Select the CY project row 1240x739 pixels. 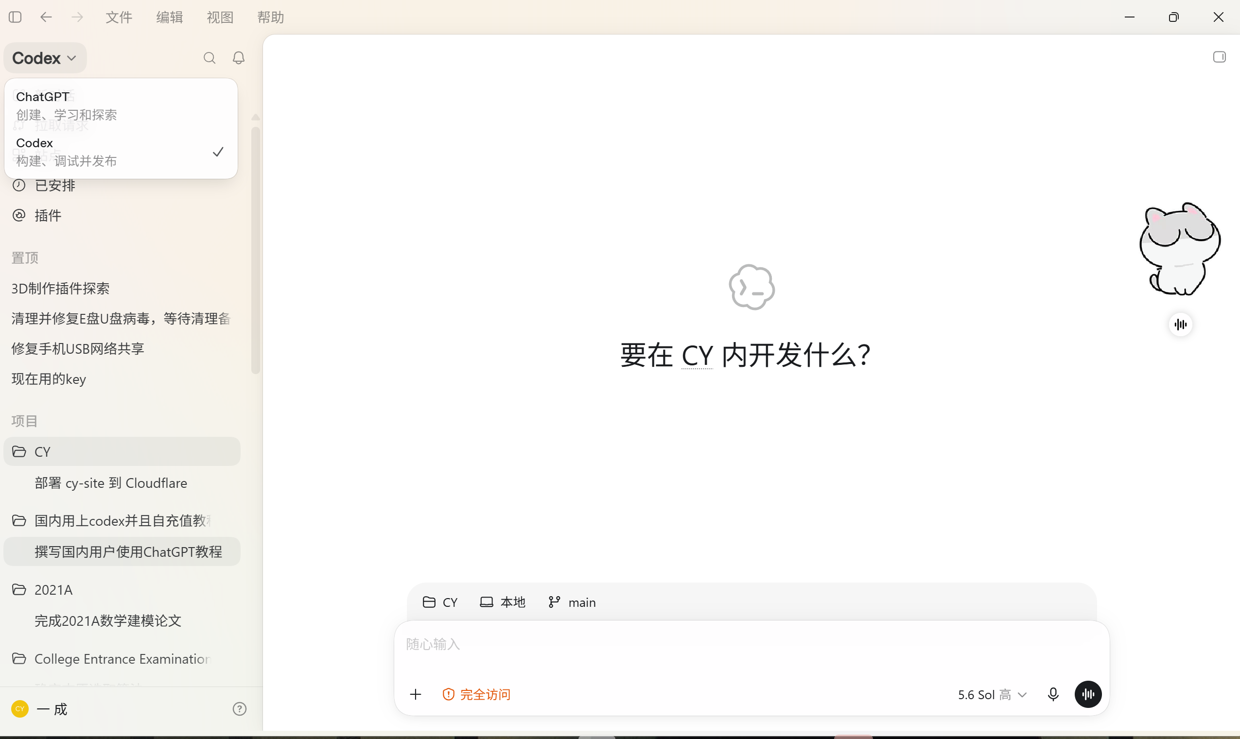(x=122, y=452)
